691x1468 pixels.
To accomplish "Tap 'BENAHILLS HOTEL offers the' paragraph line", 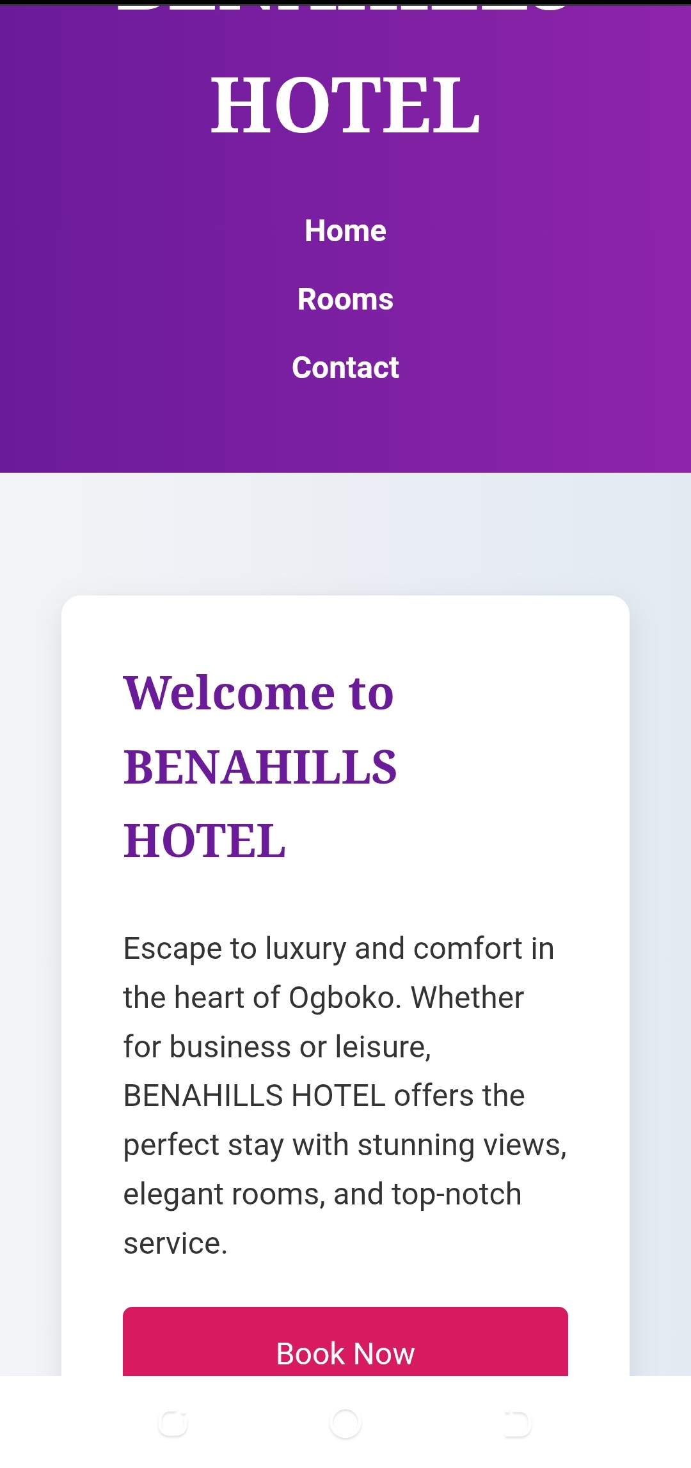I will click(324, 1096).
